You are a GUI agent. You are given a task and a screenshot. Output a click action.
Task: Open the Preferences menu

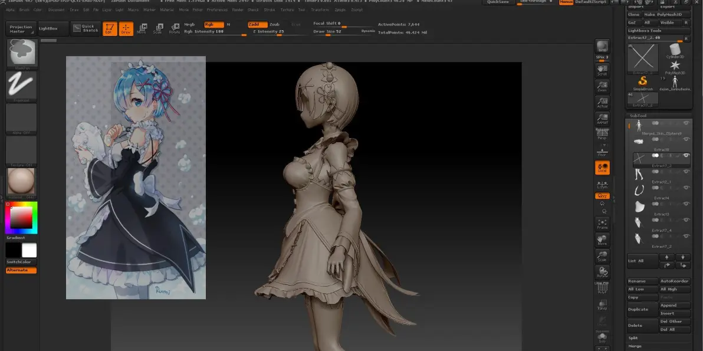click(x=217, y=10)
